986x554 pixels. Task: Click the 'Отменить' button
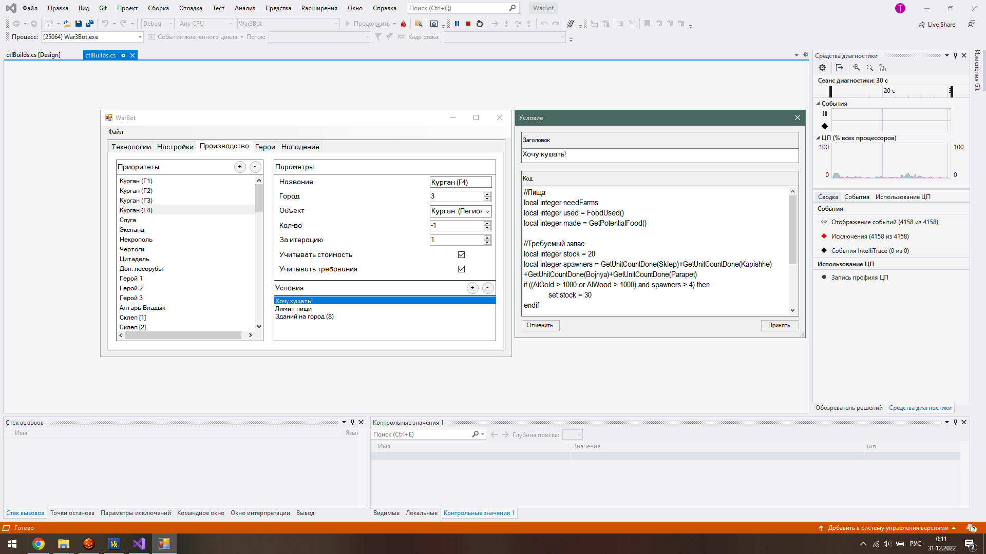(540, 325)
